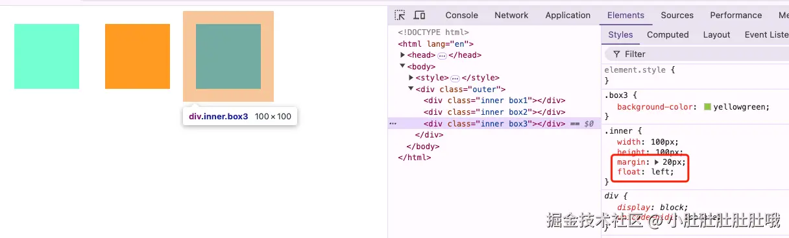Viewport: 789px width, 238px height.
Task: Click the .inner selector in Styles
Action: tap(618, 131)
